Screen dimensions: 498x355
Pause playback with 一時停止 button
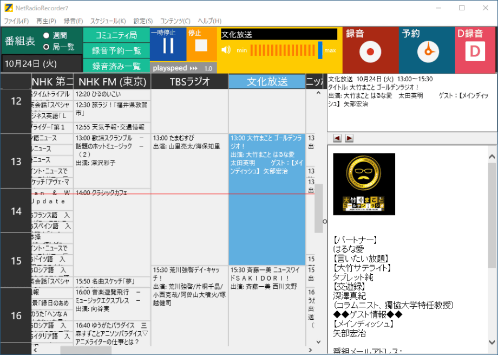168,44
